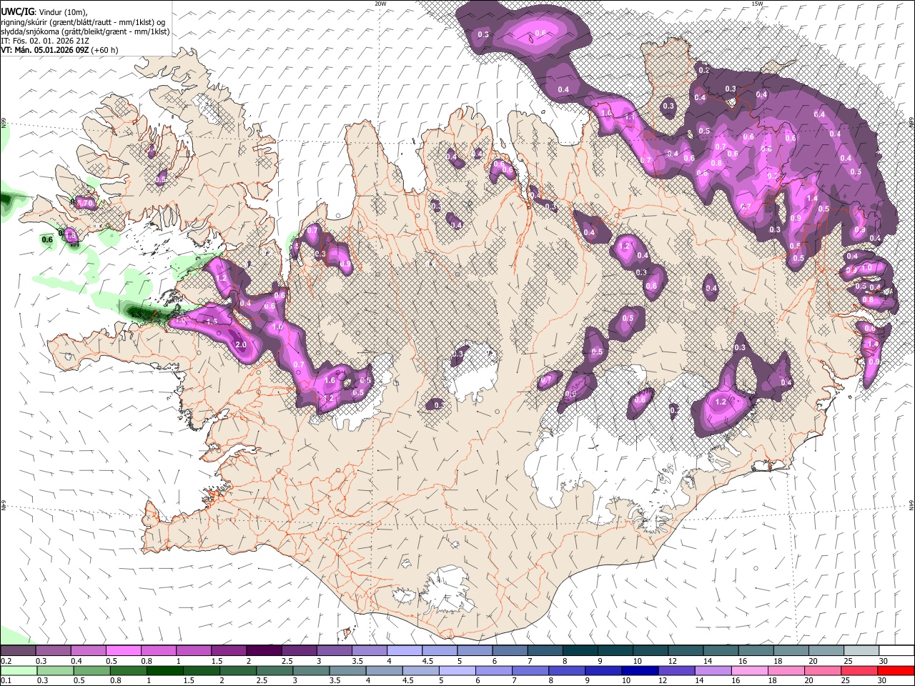Click snow legend swatch between 8 and 9
The height and width of the screenshot is (686, 915).
tap(580, 650)
